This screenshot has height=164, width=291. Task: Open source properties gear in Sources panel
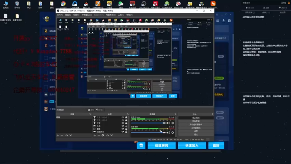click(103, 135)
